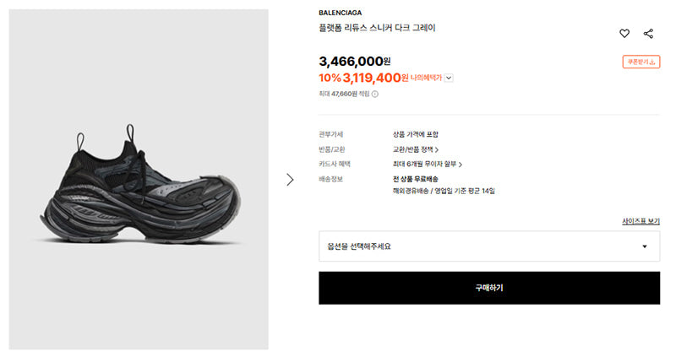The width and height of the screenshot is (676, 357).
Task: Open the 옵션을 선택해주세요 dropdown
Action: pos(489,246)
